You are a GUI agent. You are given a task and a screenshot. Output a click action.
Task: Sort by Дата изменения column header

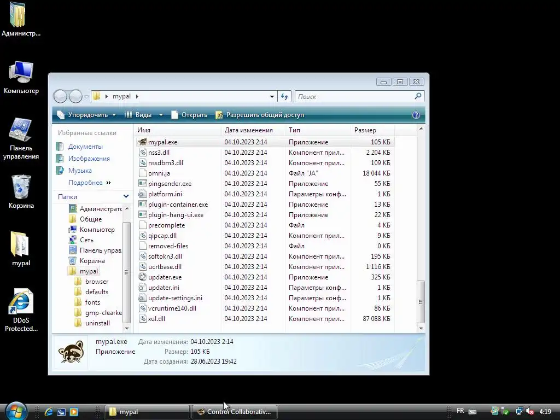point(253,130)
